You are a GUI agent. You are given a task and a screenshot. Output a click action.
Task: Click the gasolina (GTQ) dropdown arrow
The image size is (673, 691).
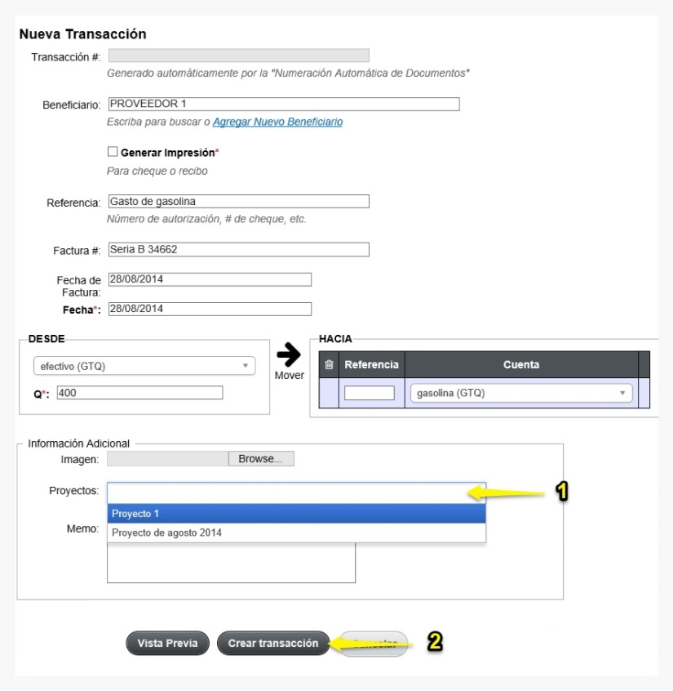point(622,393)
